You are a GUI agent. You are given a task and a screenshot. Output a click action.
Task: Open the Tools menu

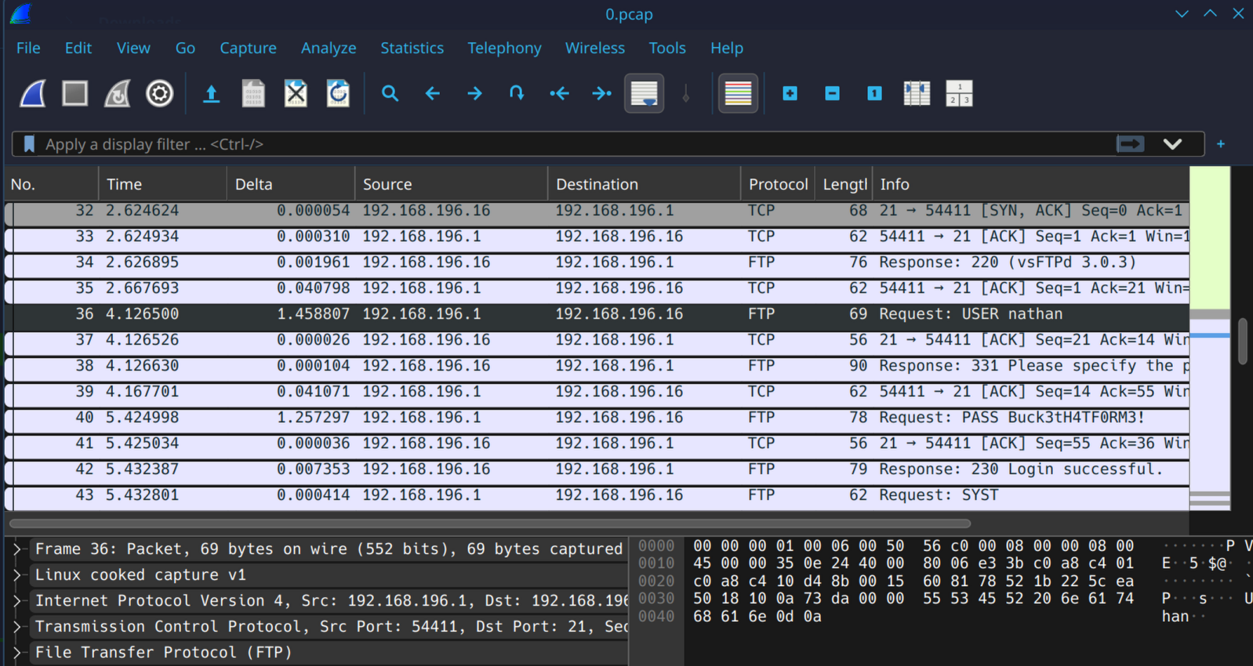pos(667,48)
